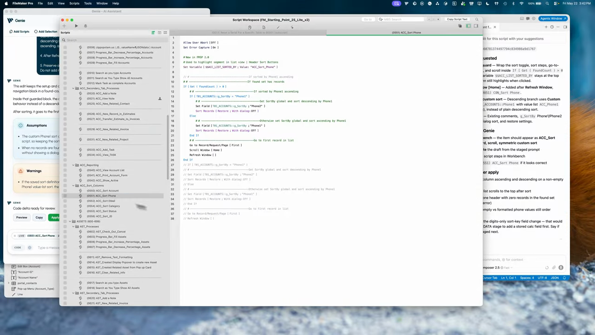Image resolution: width=595 pixels, height=335 pixels.
Task: Tick checkbox beside (0602) AST_Check_Out_Cancel
Action: 65,232
